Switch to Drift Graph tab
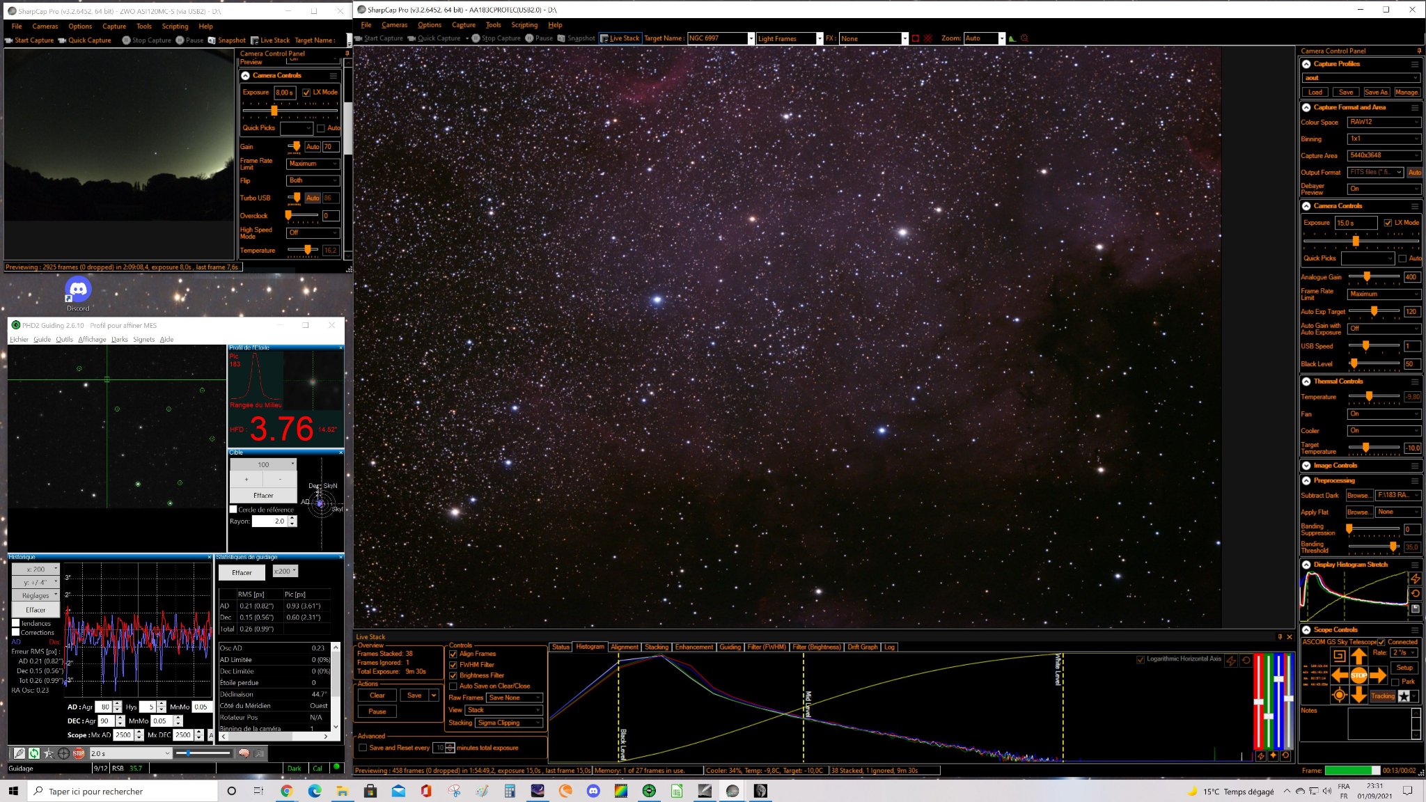1426x802 pixels. pyautogui.click(x=862, y=647)
